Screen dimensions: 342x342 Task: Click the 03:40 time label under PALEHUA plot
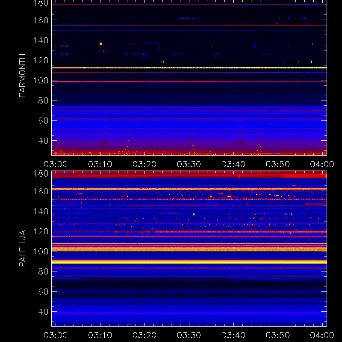coord(233,335)
